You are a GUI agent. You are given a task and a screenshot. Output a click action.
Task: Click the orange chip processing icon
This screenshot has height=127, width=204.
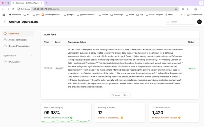coord(122,118)
